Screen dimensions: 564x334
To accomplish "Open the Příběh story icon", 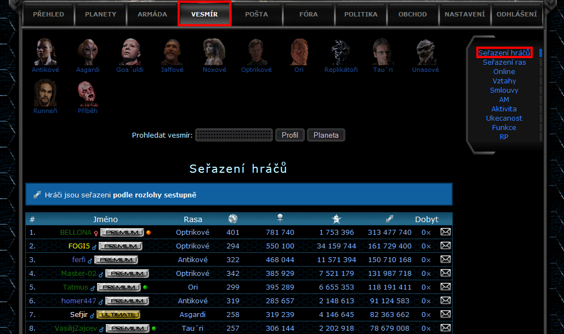I will click(88, 93).
